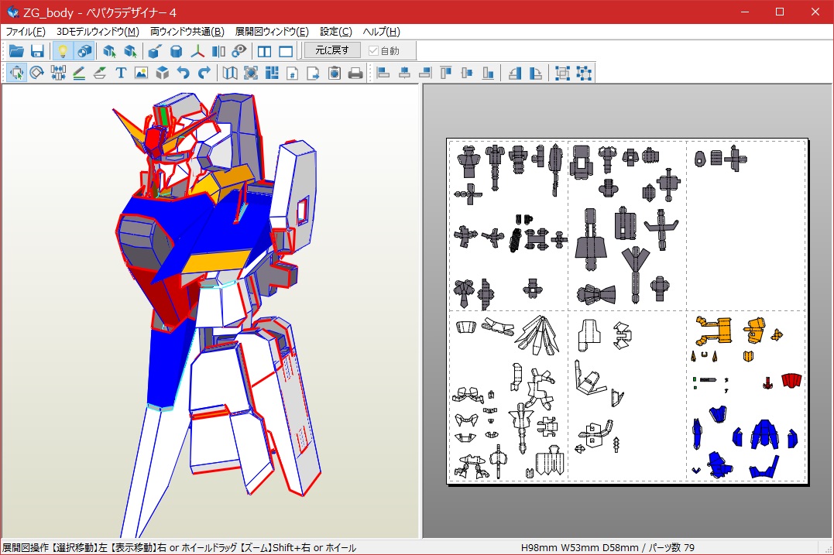Click the first cube with green arrow icon
The height and width of the screenshot is (555, 834).
[109, 51]
